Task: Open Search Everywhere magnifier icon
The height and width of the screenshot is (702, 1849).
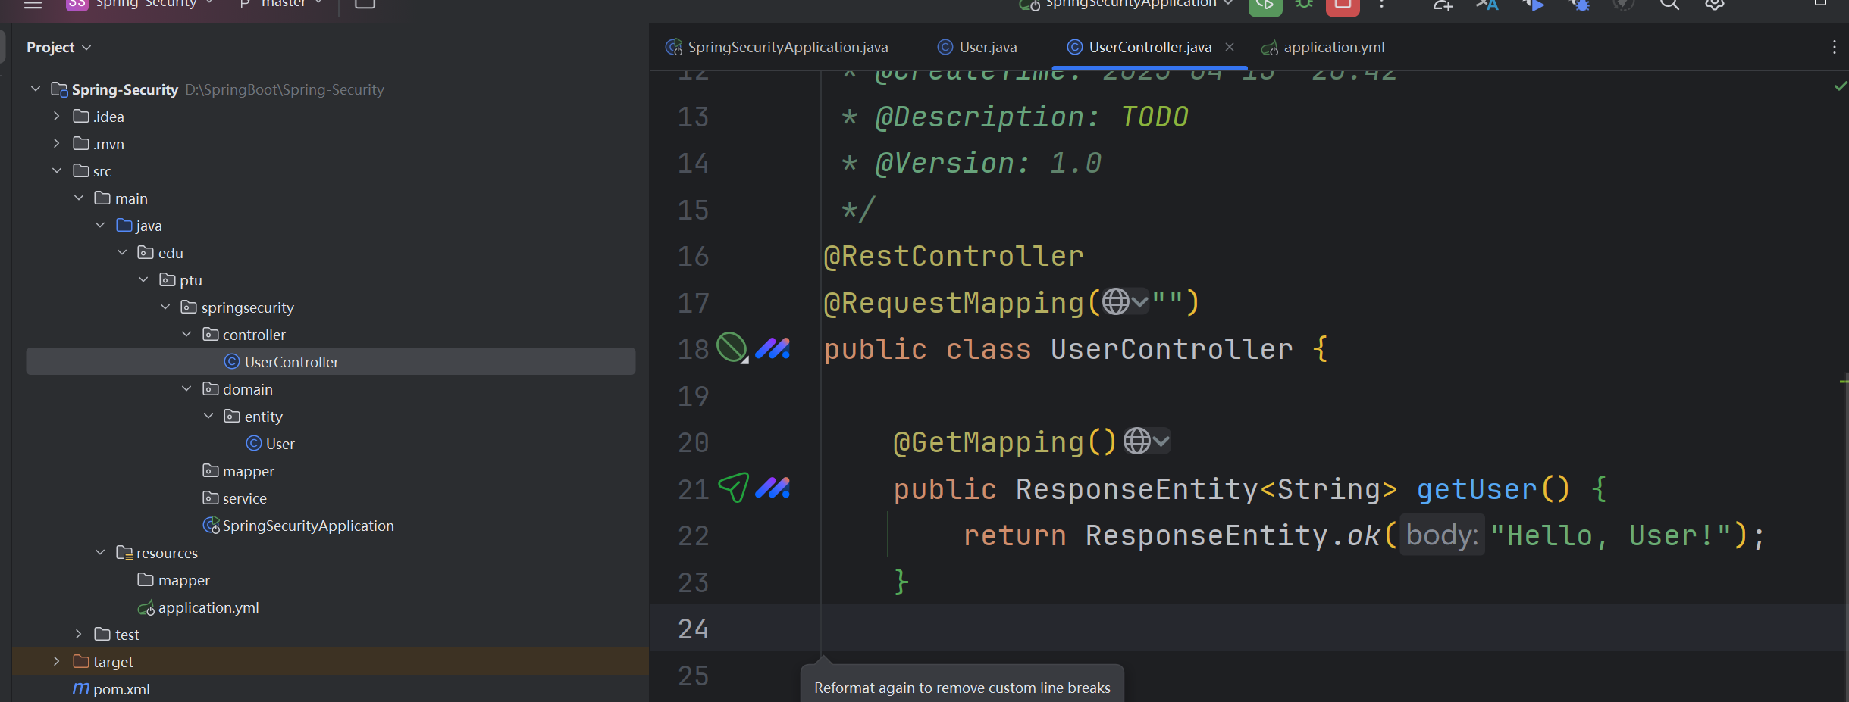Action: coord(1669,5)
